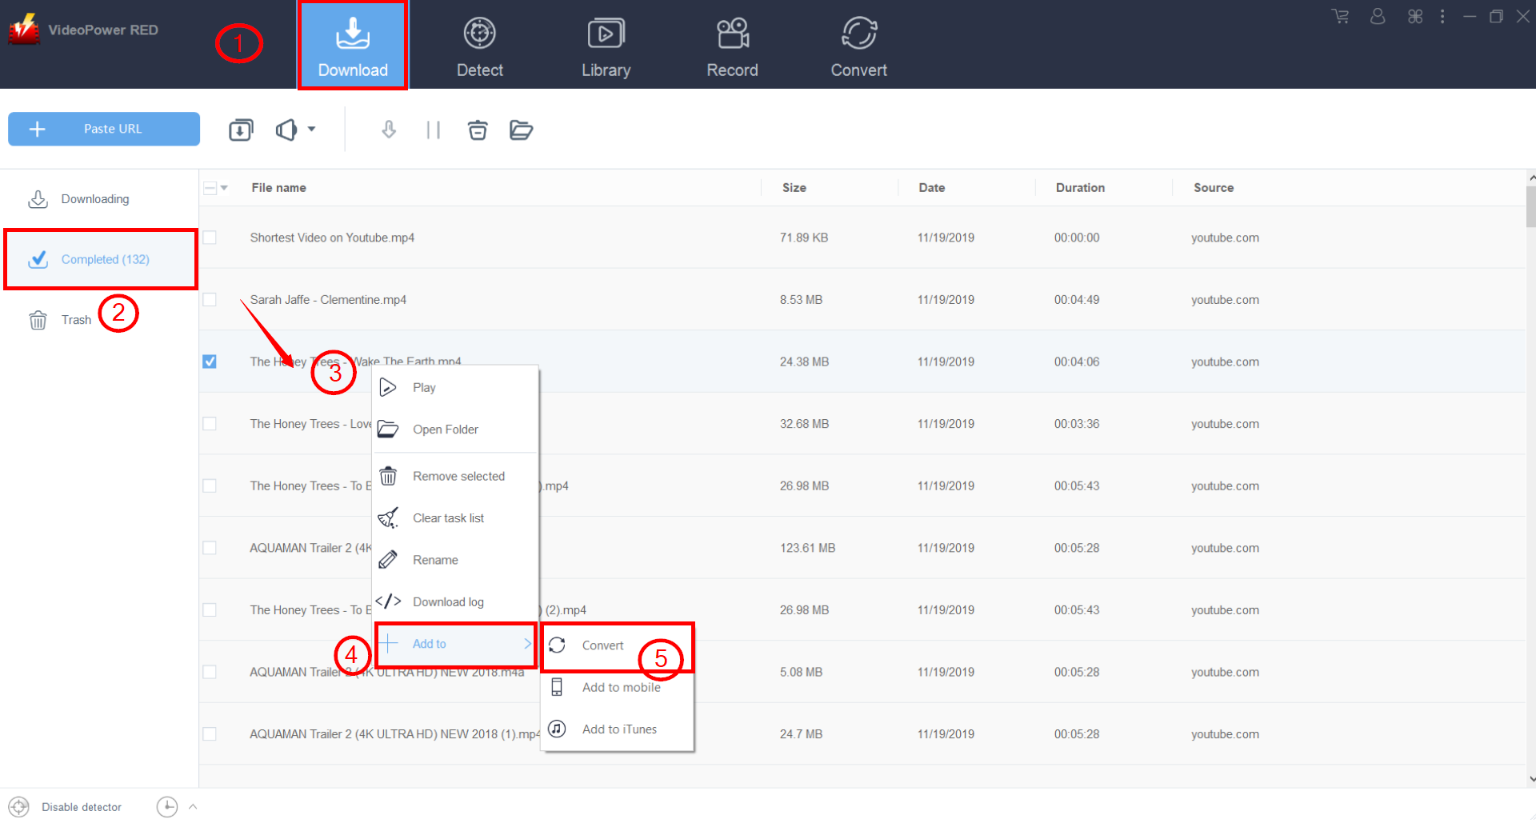Image resolution: width=1536 pixels, height=823 pixels.
Task: Click the shopping cart icon in title bar
Action: [x=1340, y=16]
